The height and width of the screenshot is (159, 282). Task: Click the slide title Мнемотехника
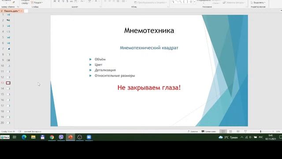[x=149, y=30]
